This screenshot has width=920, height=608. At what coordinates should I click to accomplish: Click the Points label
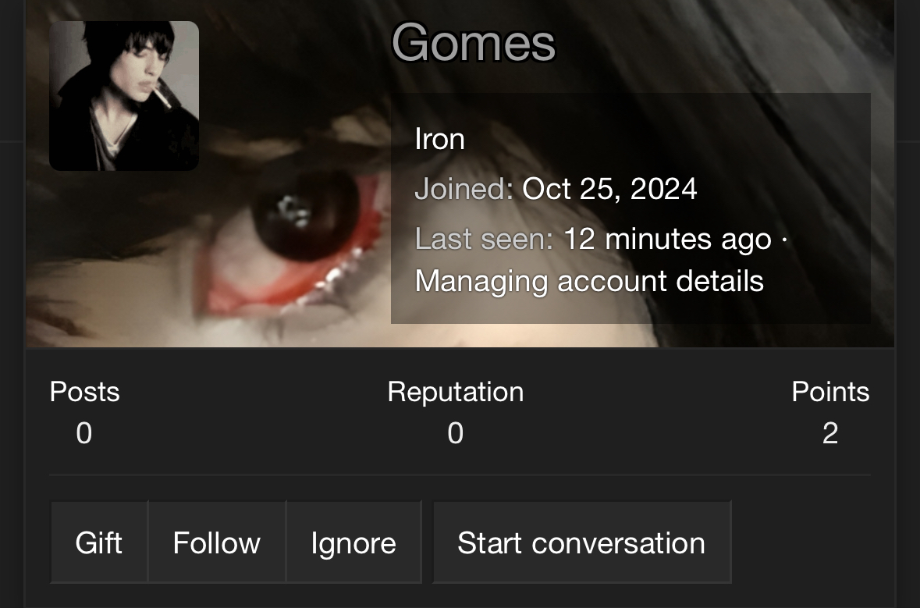tap(830, 391)
